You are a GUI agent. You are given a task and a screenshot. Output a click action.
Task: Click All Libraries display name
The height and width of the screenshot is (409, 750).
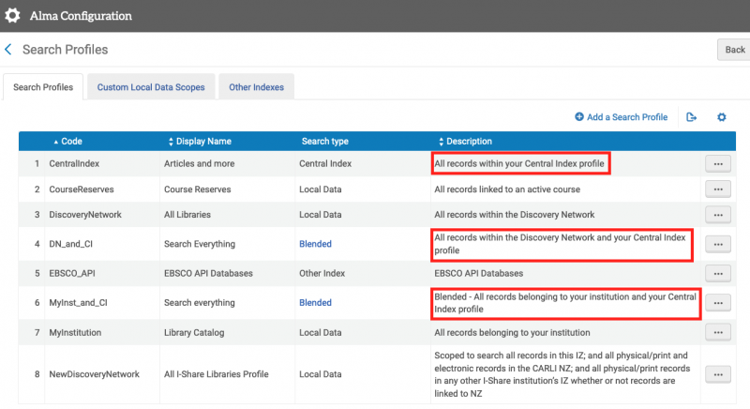187,215
